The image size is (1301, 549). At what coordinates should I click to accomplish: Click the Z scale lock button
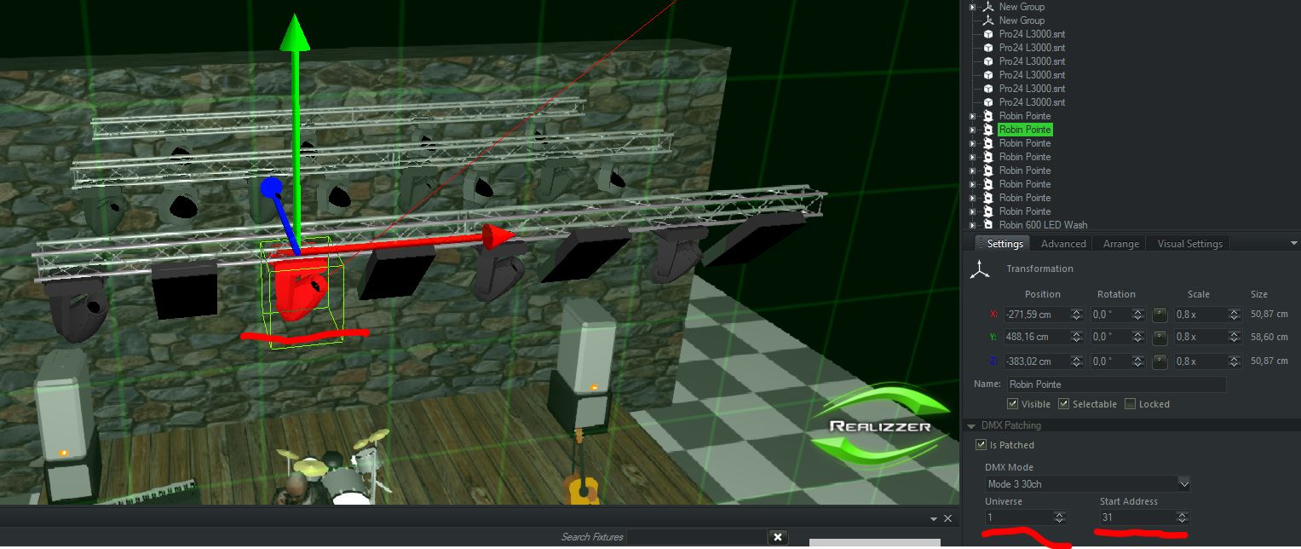click(x=1159, y=361)
